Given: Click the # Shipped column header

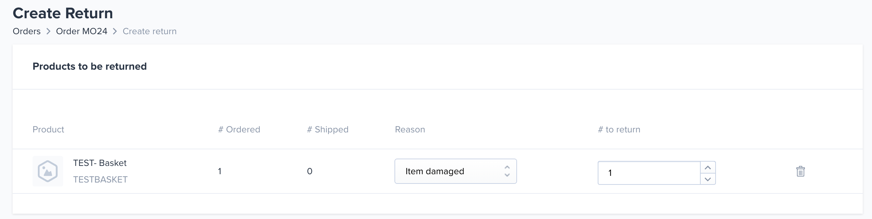Looking at the screenshot, I should (328, 129).
